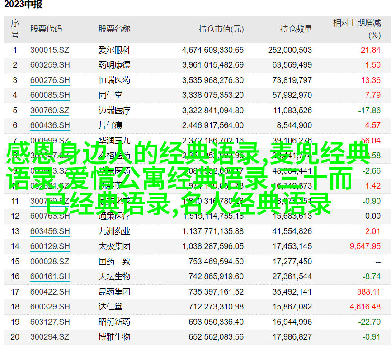Select the 持仓市值(元) column header
Image resolution: width=391 pixels, height=350 pixels.
click(x=221, y=29)
